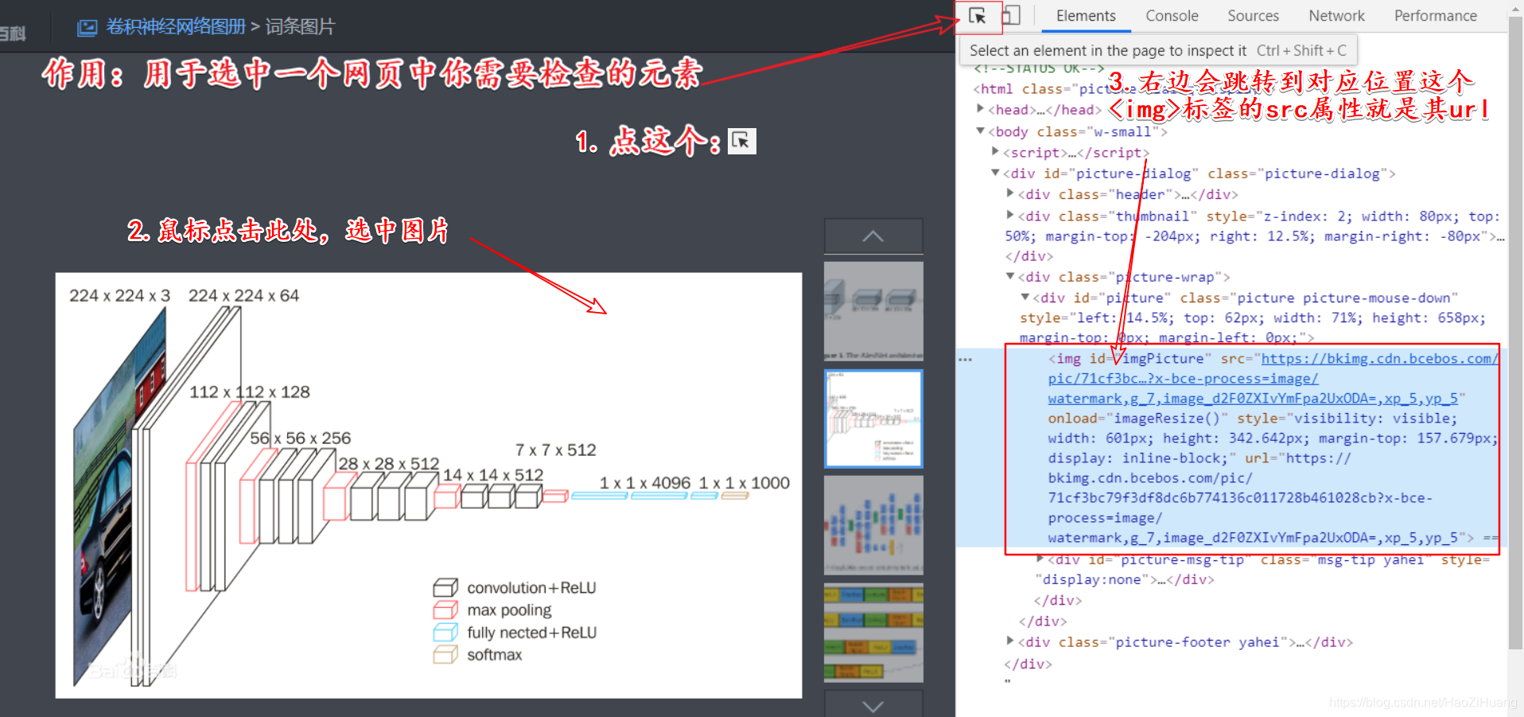This screenshot has height=717, width=1524.
Task: Switch to the Sources tab
Action: pos(1253,15)
